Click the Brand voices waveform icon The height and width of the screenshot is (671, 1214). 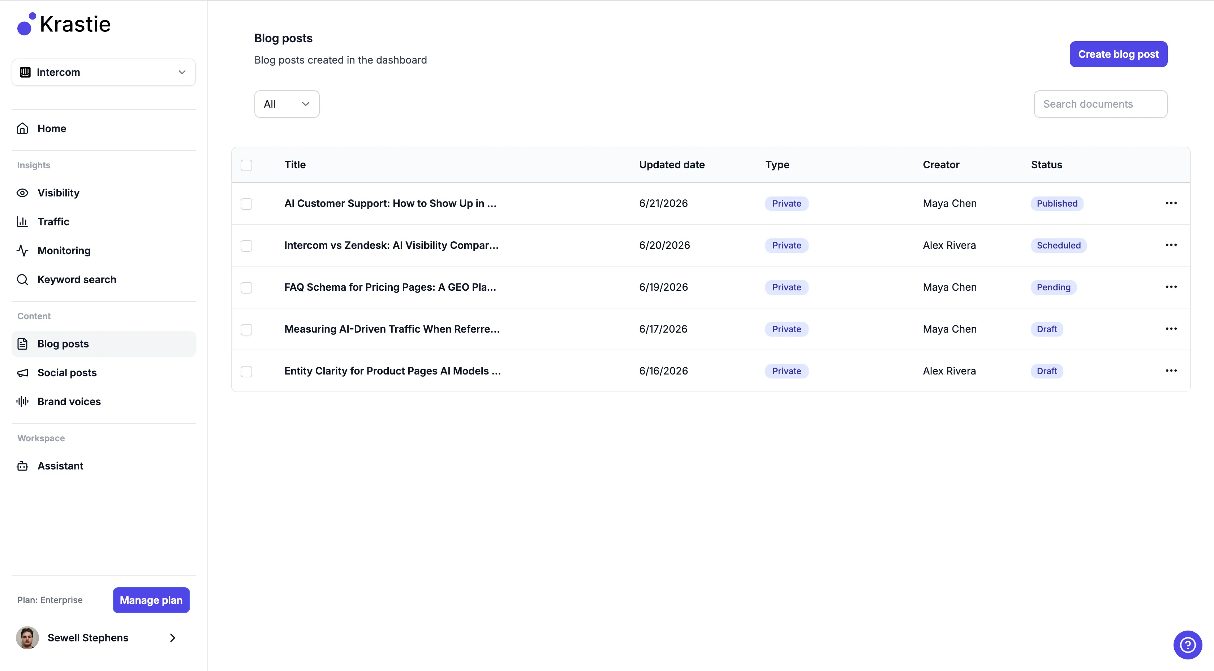23,402
